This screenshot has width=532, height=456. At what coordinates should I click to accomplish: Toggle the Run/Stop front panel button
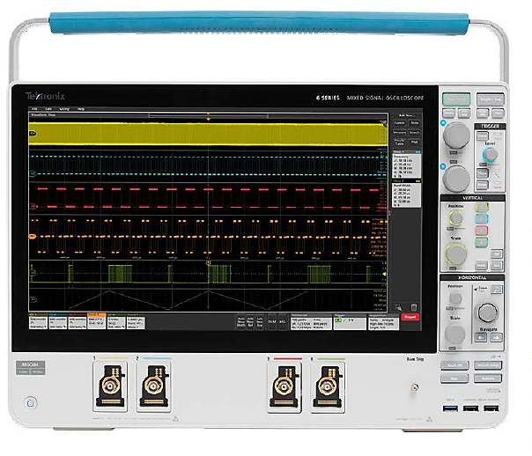tap(456, 100)
